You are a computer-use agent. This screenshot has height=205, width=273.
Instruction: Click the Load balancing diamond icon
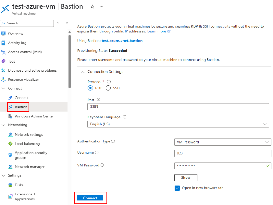pyautogui.click(x=10, y=143)
